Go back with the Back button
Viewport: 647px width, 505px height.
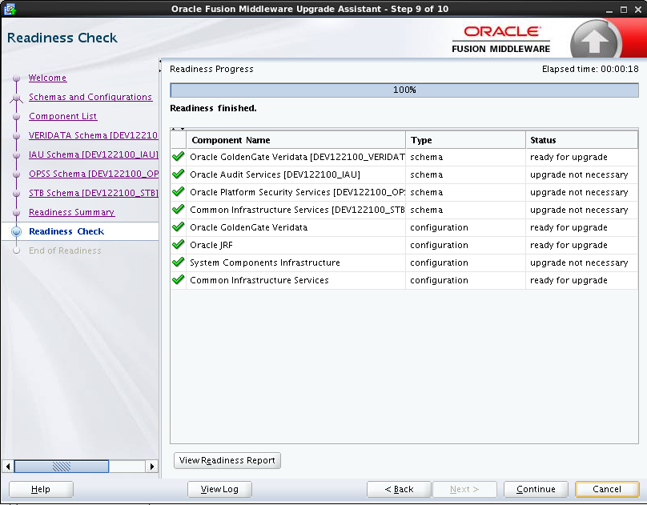tap(399, 489)
